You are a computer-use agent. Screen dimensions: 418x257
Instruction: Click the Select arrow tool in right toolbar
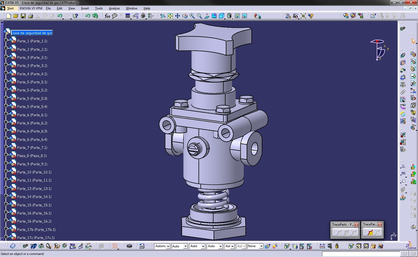click(x=413, y=41)
